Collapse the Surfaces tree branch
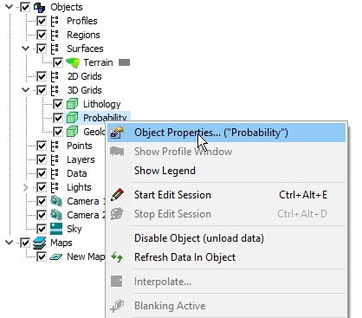 (x=26, y=49)
